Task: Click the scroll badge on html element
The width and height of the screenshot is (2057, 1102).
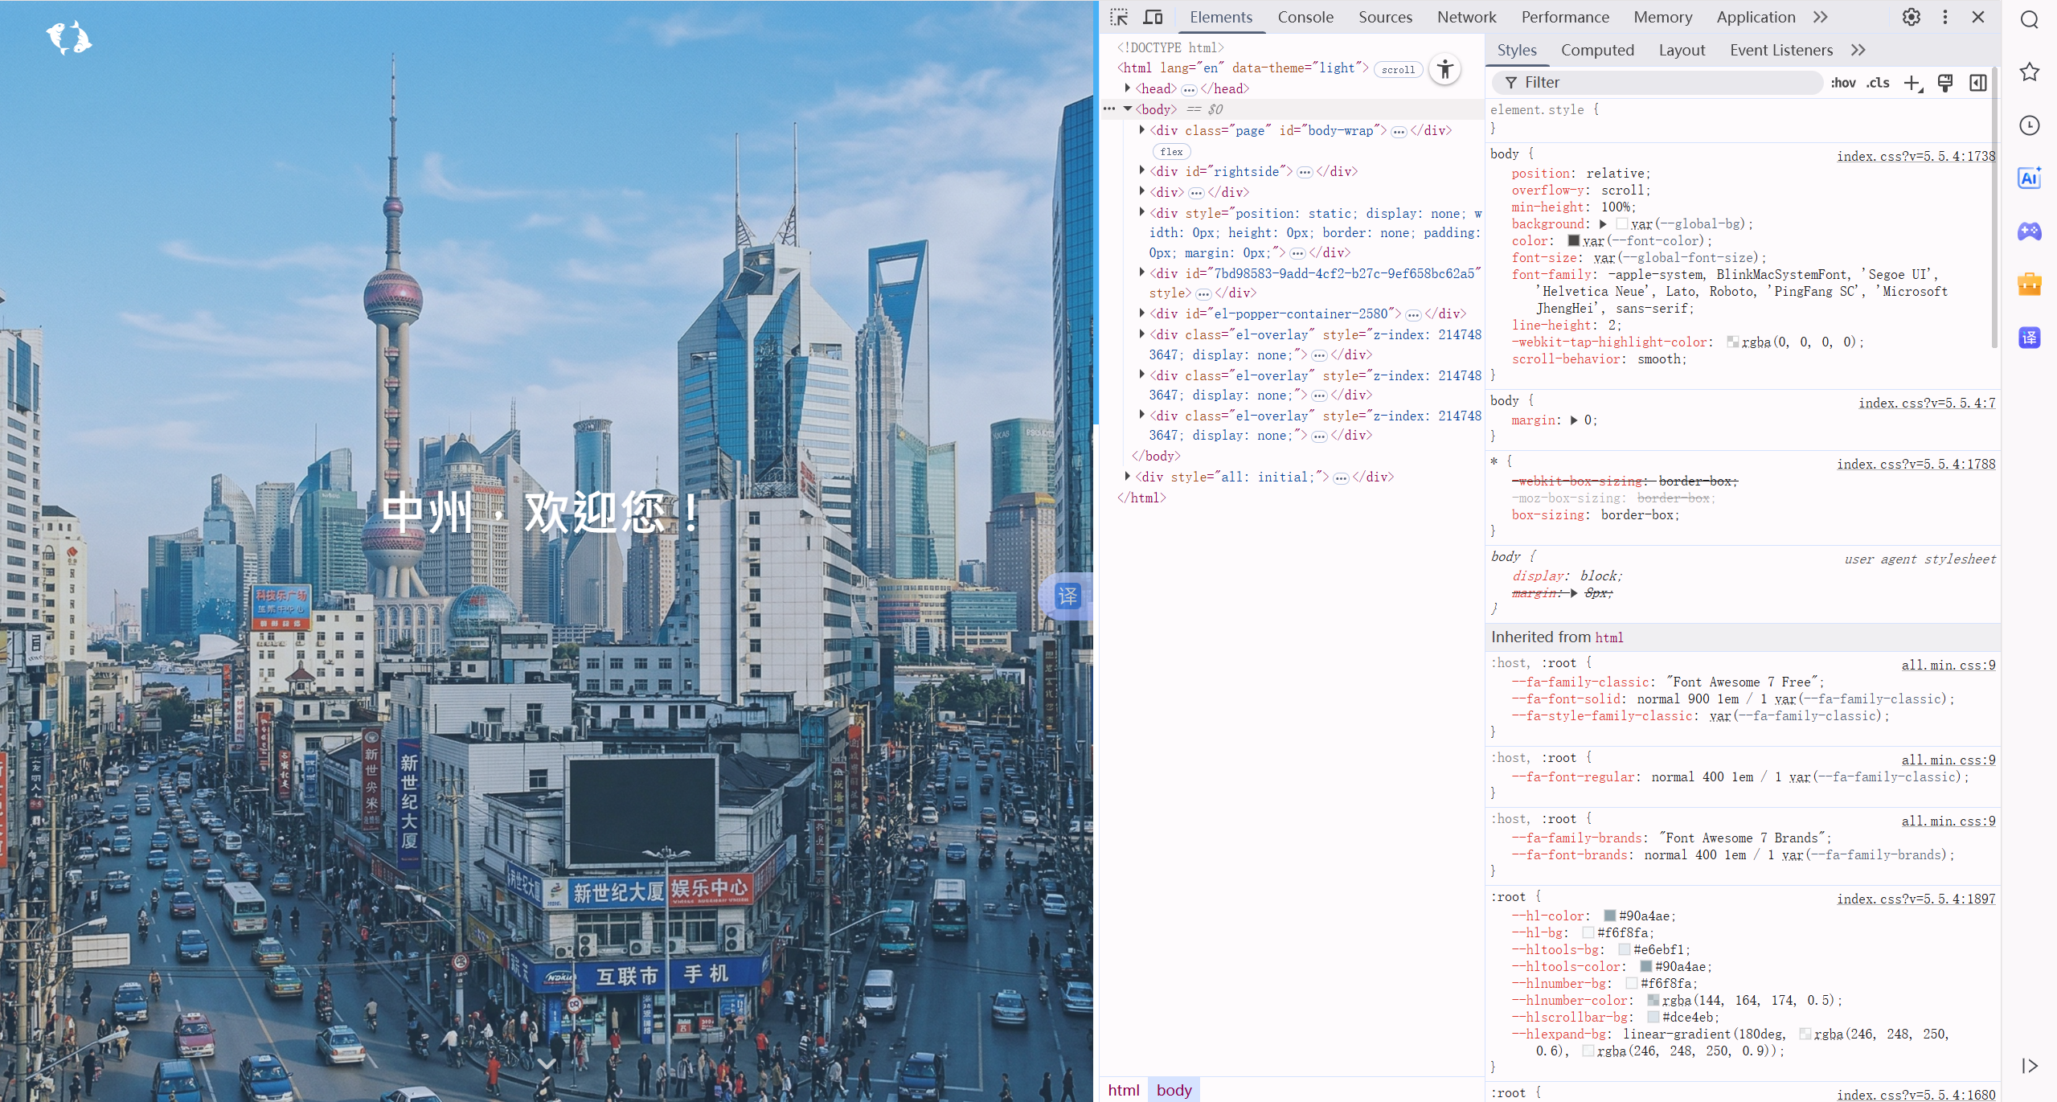Action: [x=1398, y=70]
